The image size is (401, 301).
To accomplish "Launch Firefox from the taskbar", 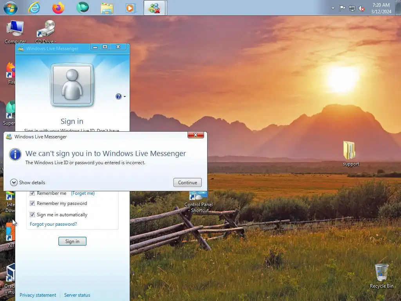I will click(58, 7).
